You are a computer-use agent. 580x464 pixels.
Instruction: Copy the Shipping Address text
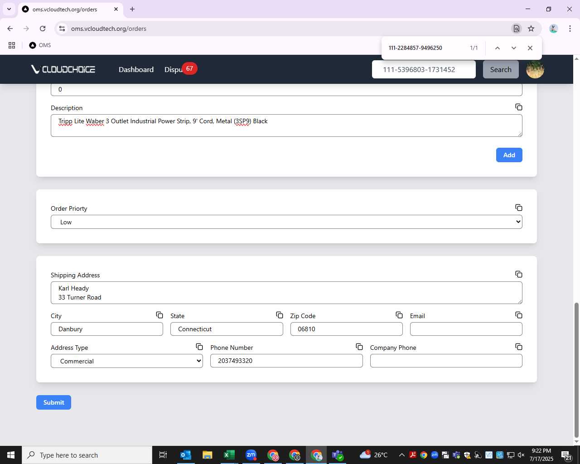519,274
